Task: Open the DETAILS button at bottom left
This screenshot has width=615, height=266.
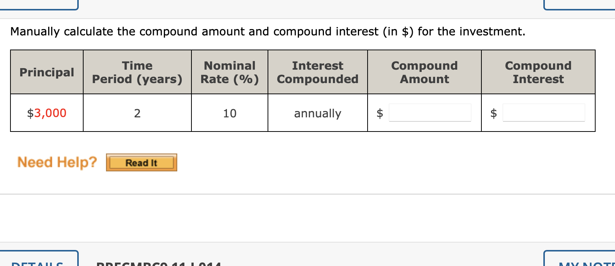Action: [39, 259]
